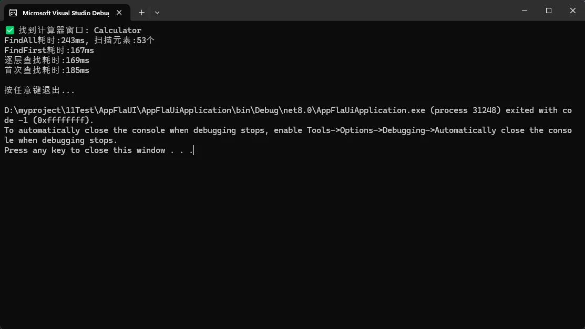Minimize the console window

[x=525, y=11]
